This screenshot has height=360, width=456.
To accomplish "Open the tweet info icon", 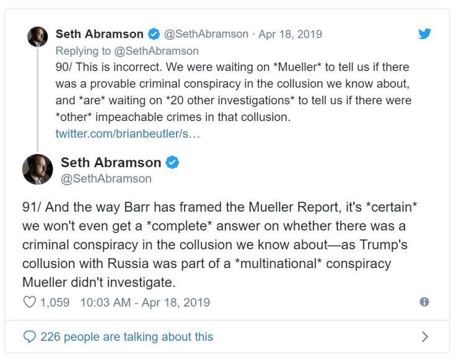I will (x=424, y=302).
